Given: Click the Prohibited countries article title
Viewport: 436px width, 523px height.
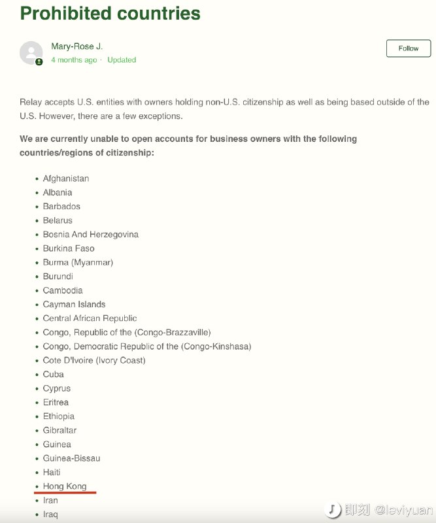Looking at the screenshot, I should click(109, 13).
